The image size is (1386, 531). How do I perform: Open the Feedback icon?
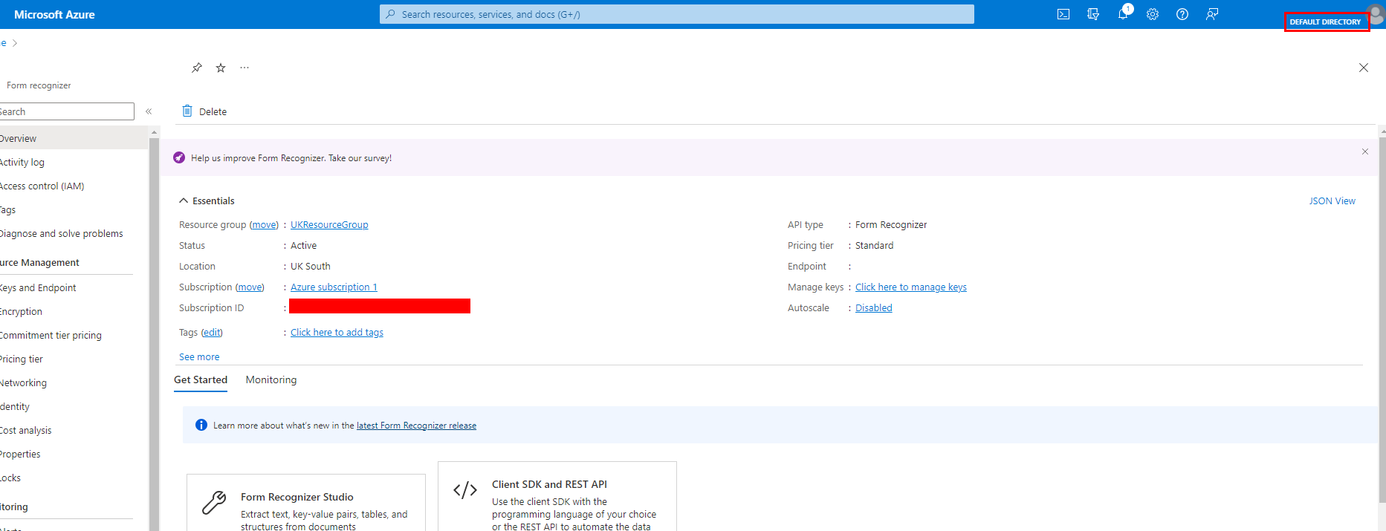(x=1212, y=14)
